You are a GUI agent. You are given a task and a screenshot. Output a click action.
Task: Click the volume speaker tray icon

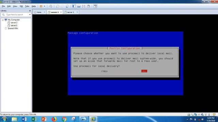pyautogui.click(x=203, y=119)
